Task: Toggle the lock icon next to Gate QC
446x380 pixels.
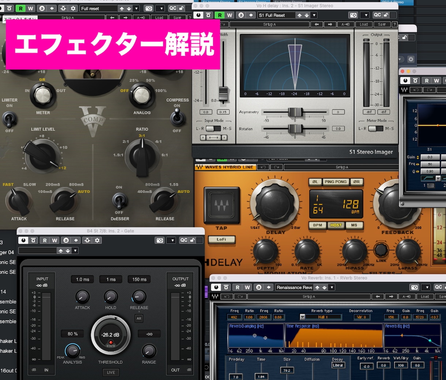Action: point(192,240)
